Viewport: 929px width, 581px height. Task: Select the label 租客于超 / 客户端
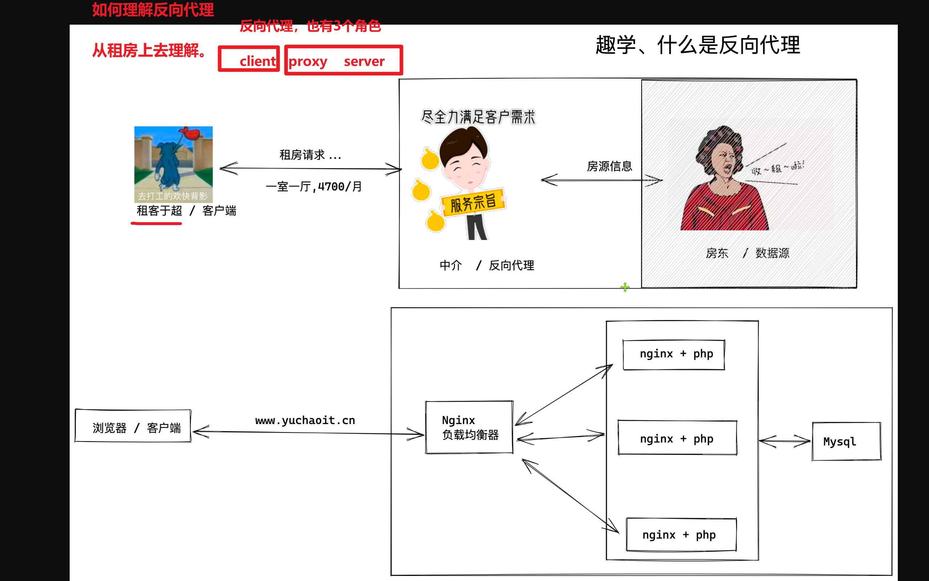pyautogui.click(x=186, y=211)
